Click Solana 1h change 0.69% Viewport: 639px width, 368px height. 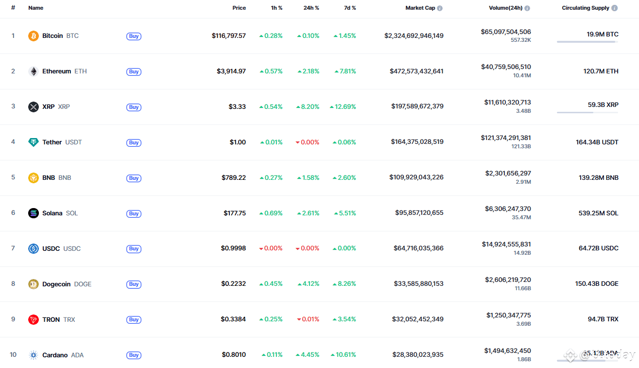tap(271, 213)
